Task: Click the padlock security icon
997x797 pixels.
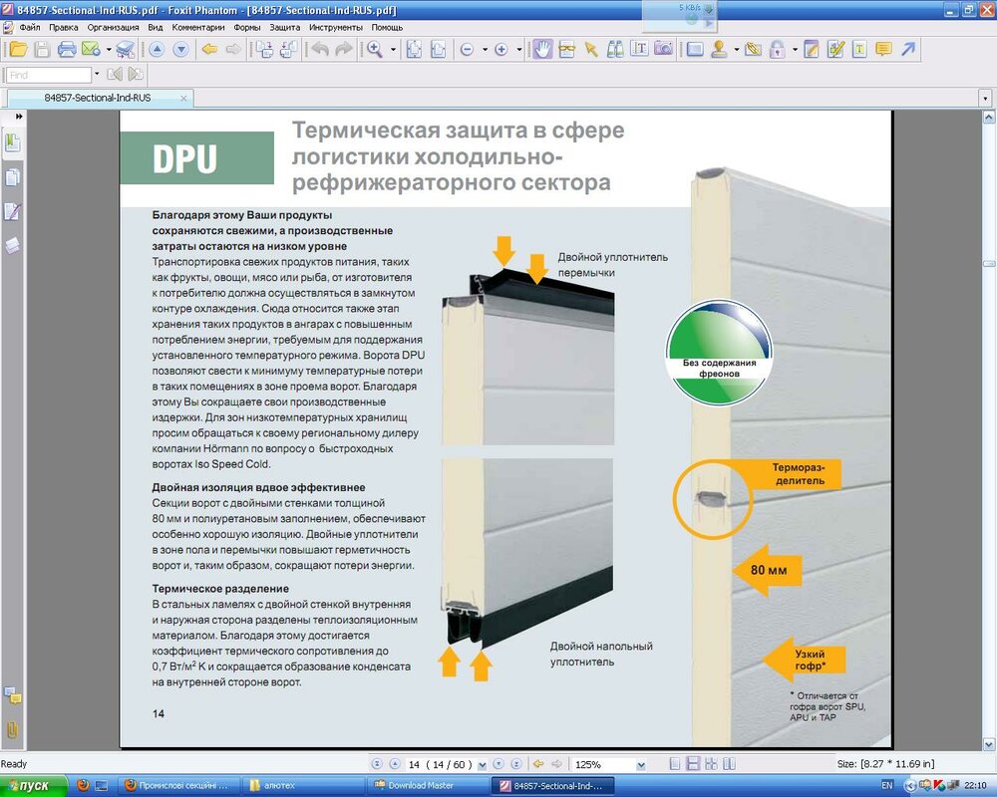Action: pos(777,49)
